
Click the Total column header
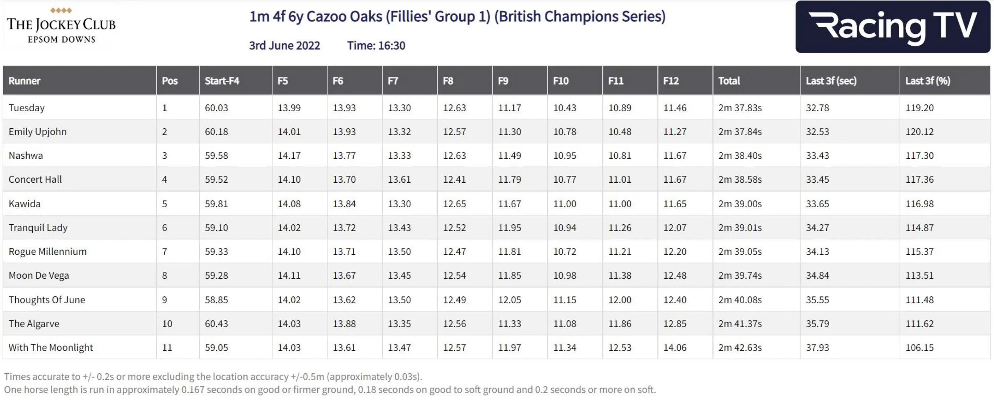729,81
